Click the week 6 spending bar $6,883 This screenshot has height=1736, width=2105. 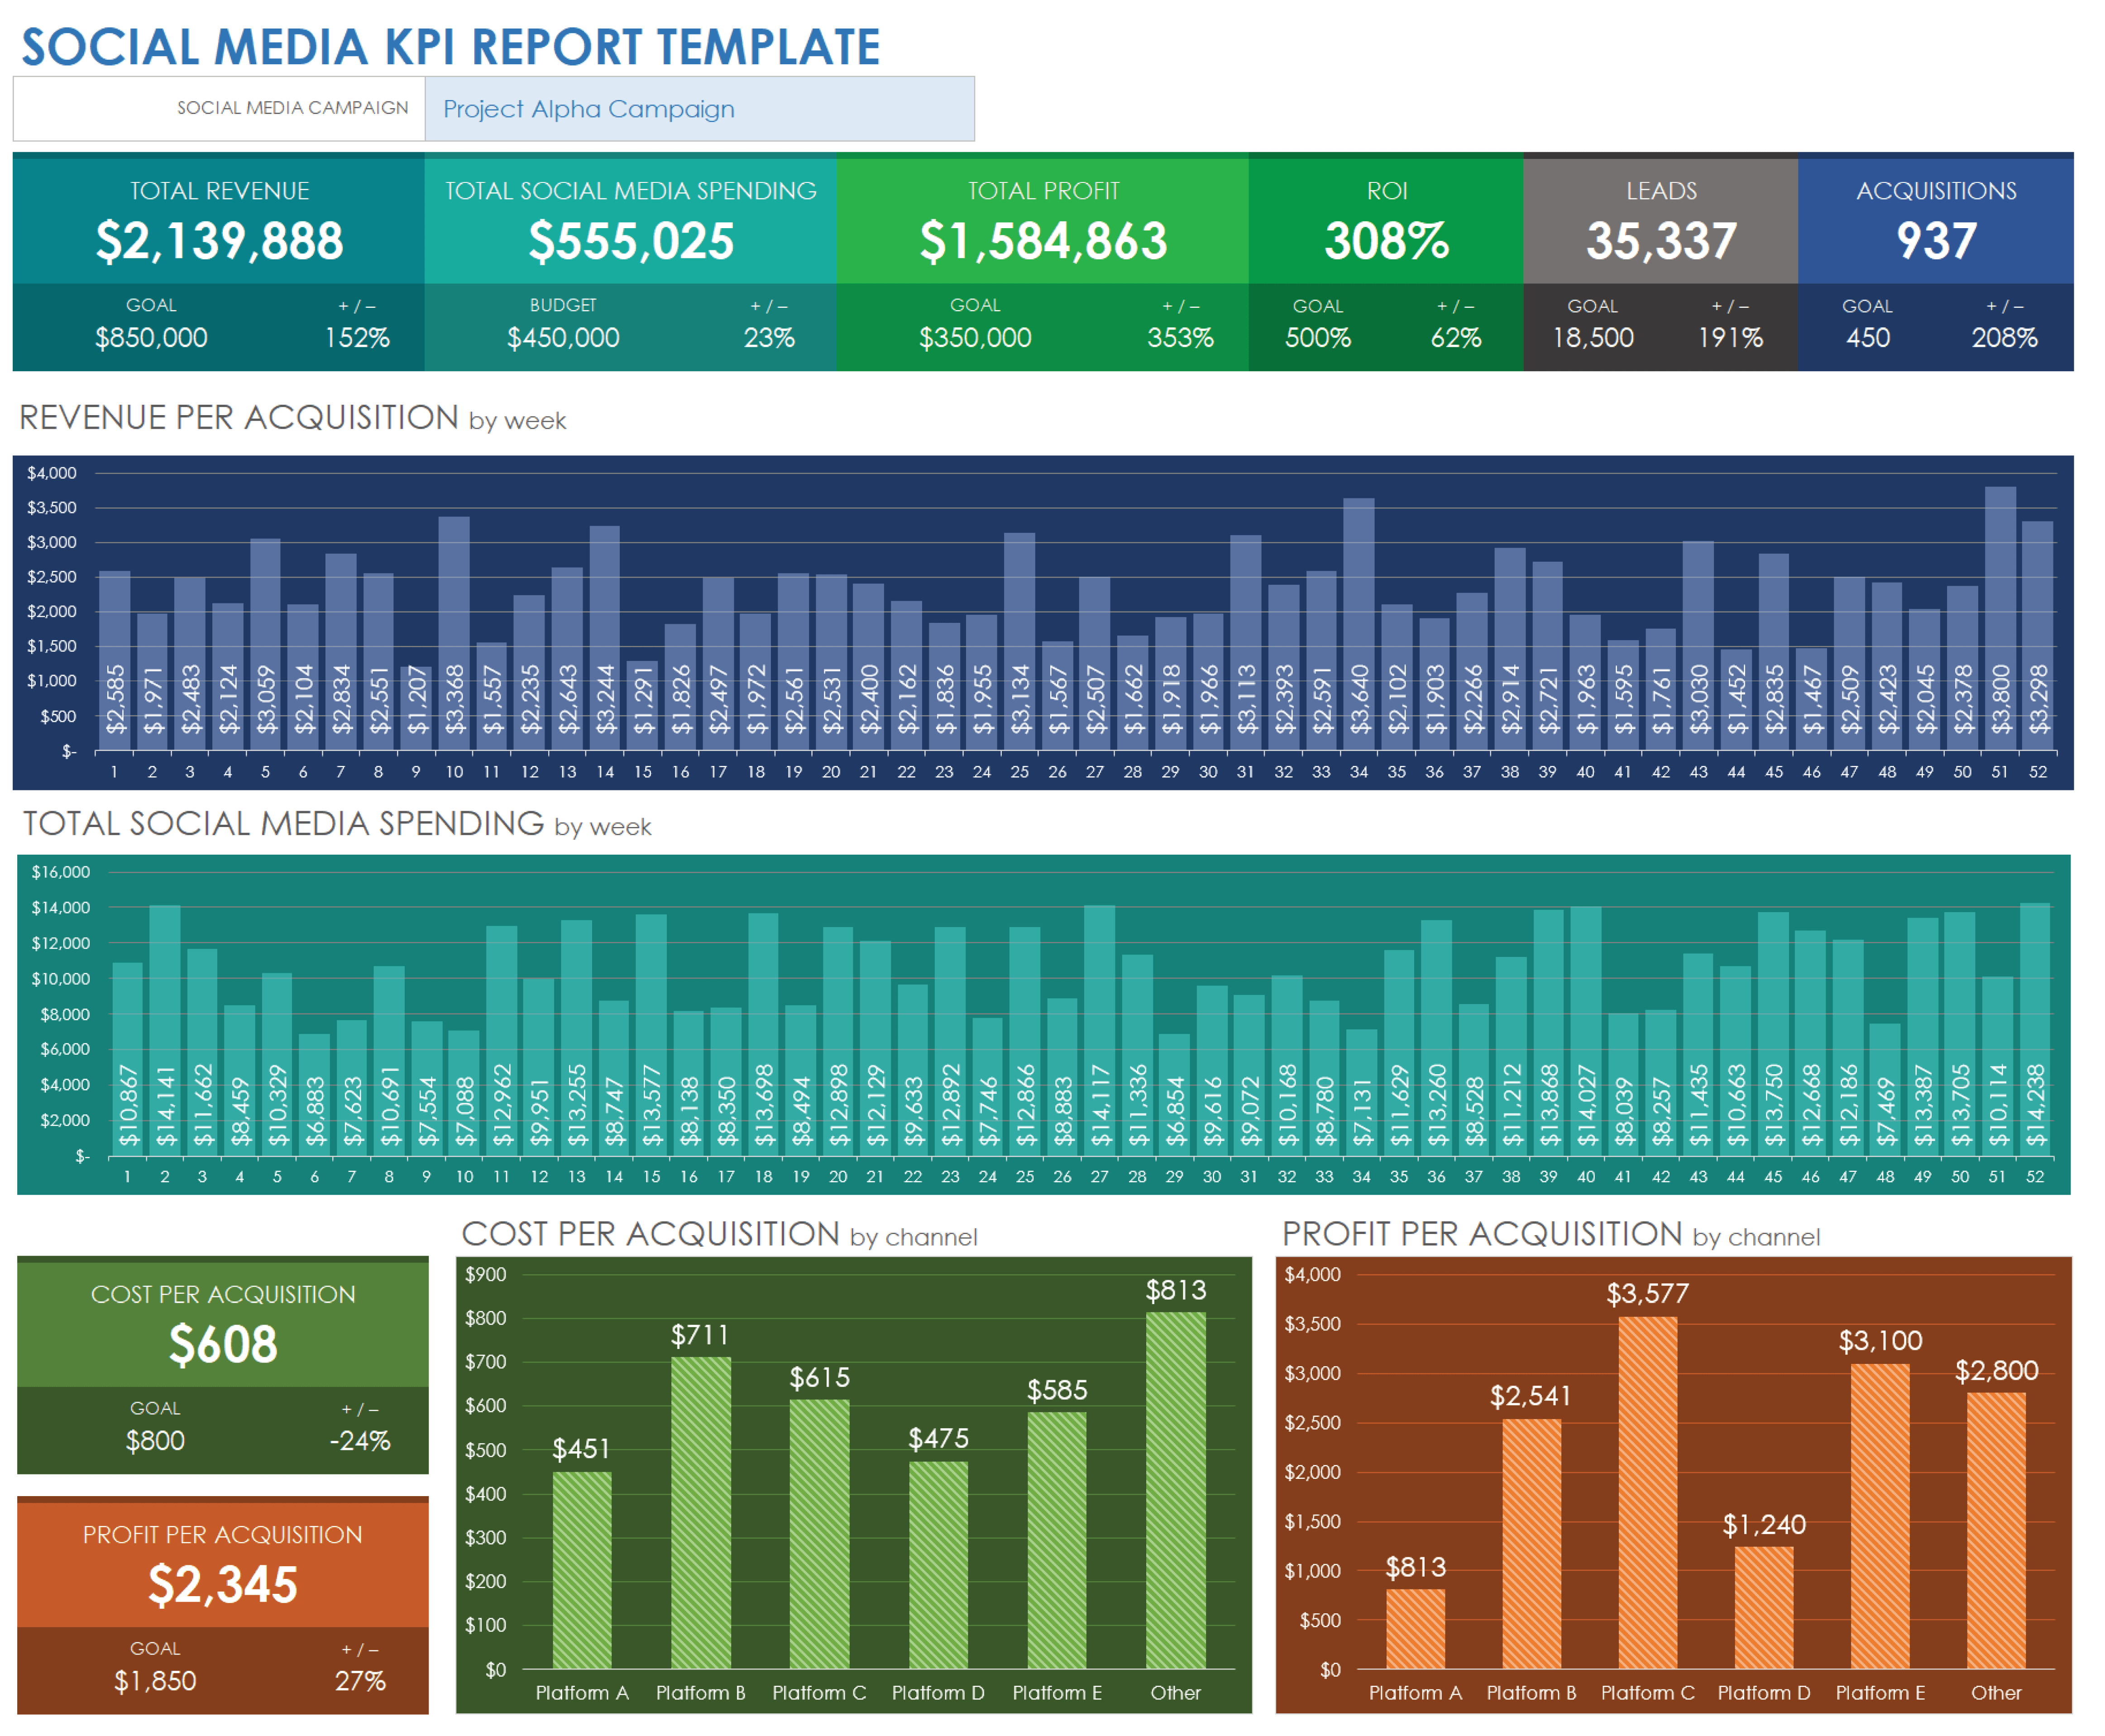pos(314,1095)
